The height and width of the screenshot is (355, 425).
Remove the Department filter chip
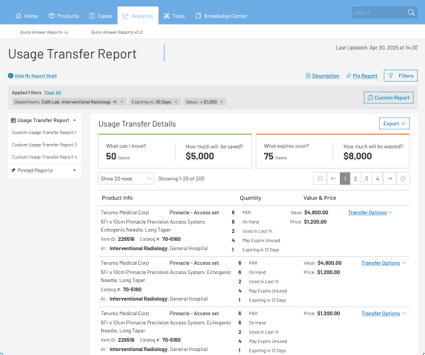[123, 102]
